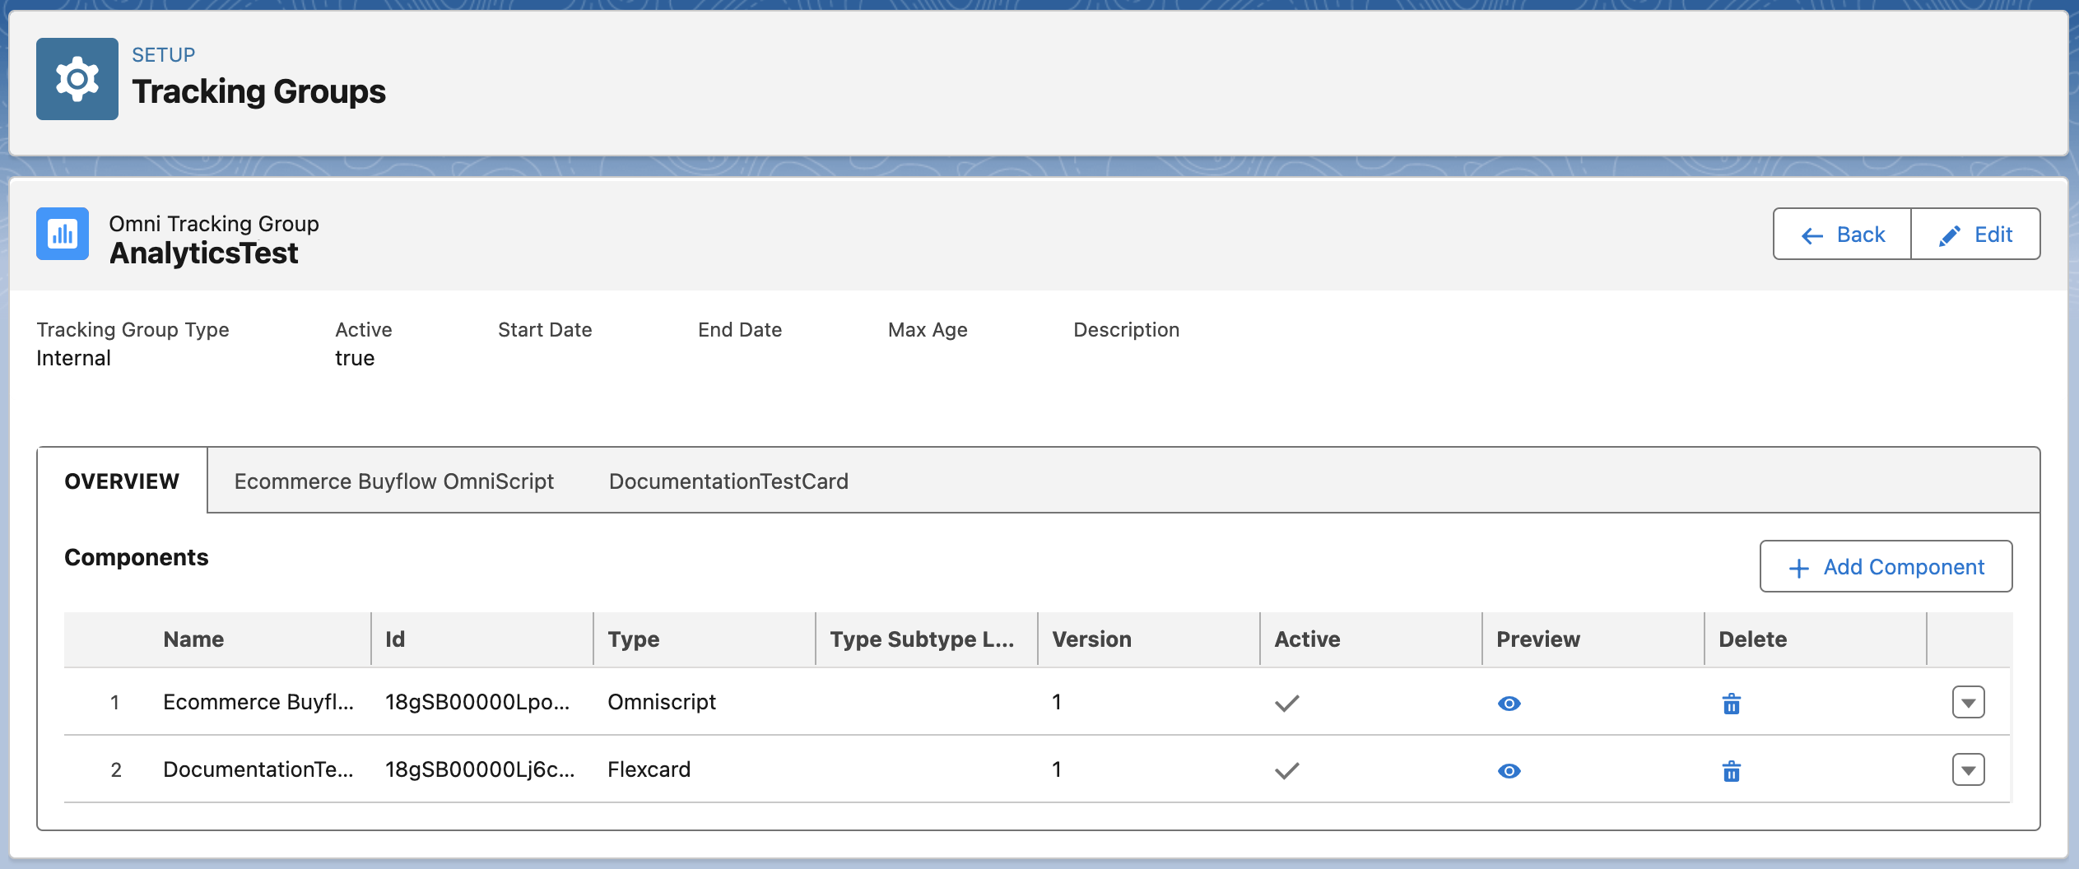Click the Active checkmark for the Omniscript row
The height and width of the screenshot is (869, 2079).
click(1286, 703)
